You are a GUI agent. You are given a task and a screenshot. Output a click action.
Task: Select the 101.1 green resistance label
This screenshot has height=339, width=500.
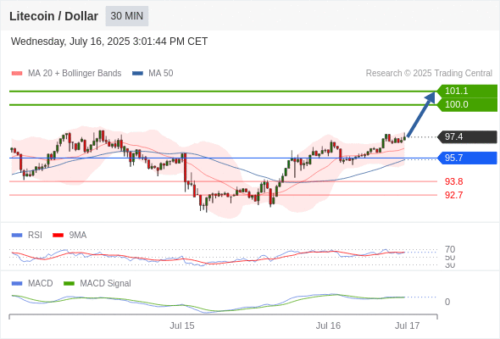click(467, 91)
